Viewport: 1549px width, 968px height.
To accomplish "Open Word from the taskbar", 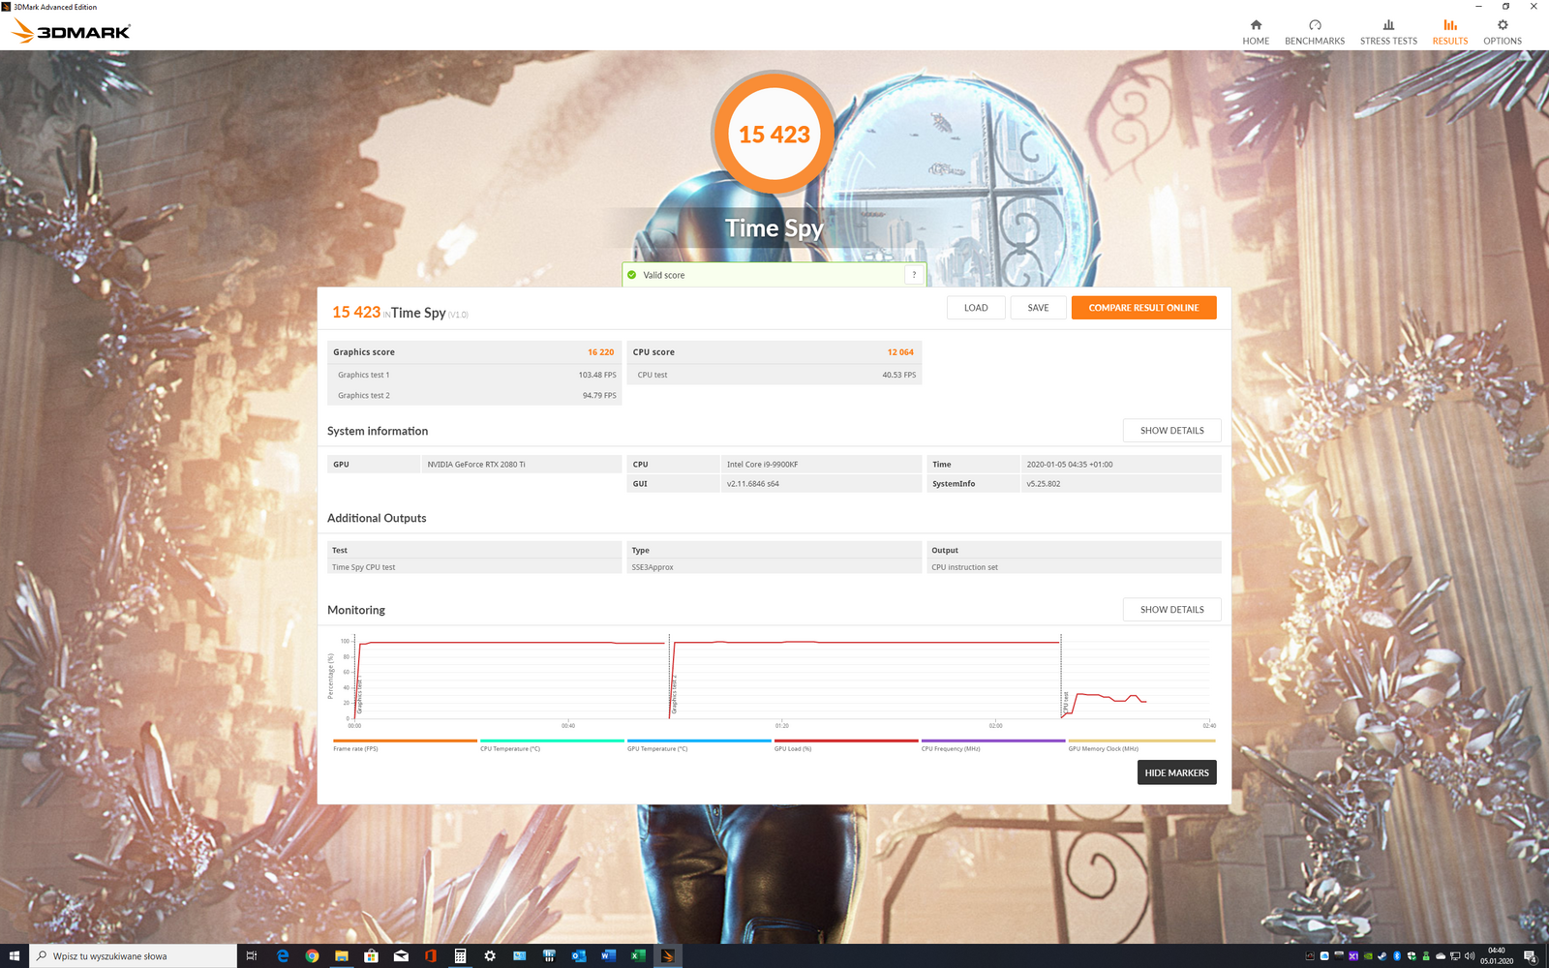I will pyautogui.click(x=608, y=955).
